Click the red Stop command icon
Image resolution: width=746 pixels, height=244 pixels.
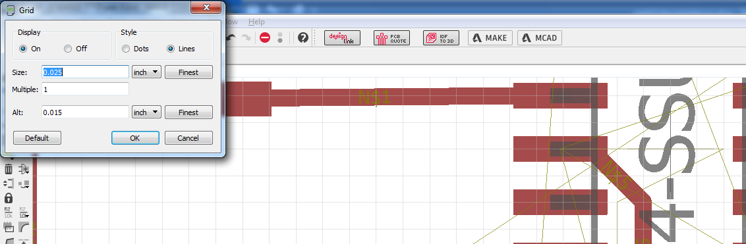265,38
